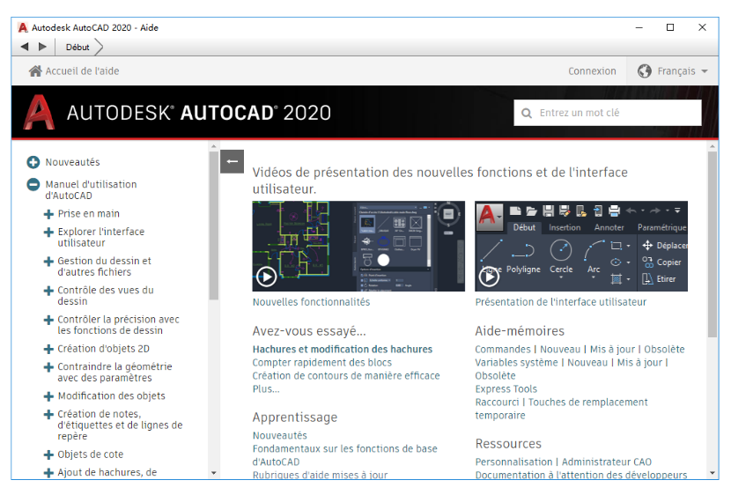Open Hachures et modification des hachures
Screen dimensions: 731x495
[x=343, y=349]
